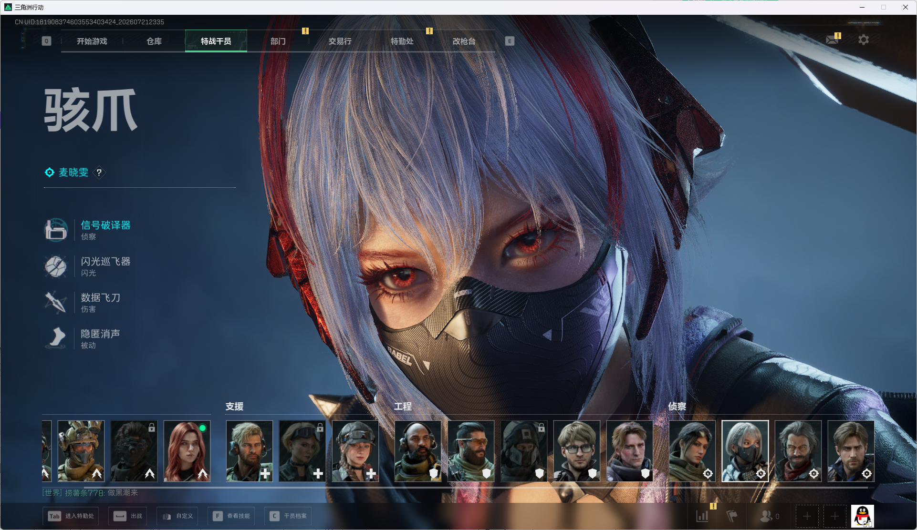Switch to the 仓库 tab

pyautogui.click(x=154, y=41)
